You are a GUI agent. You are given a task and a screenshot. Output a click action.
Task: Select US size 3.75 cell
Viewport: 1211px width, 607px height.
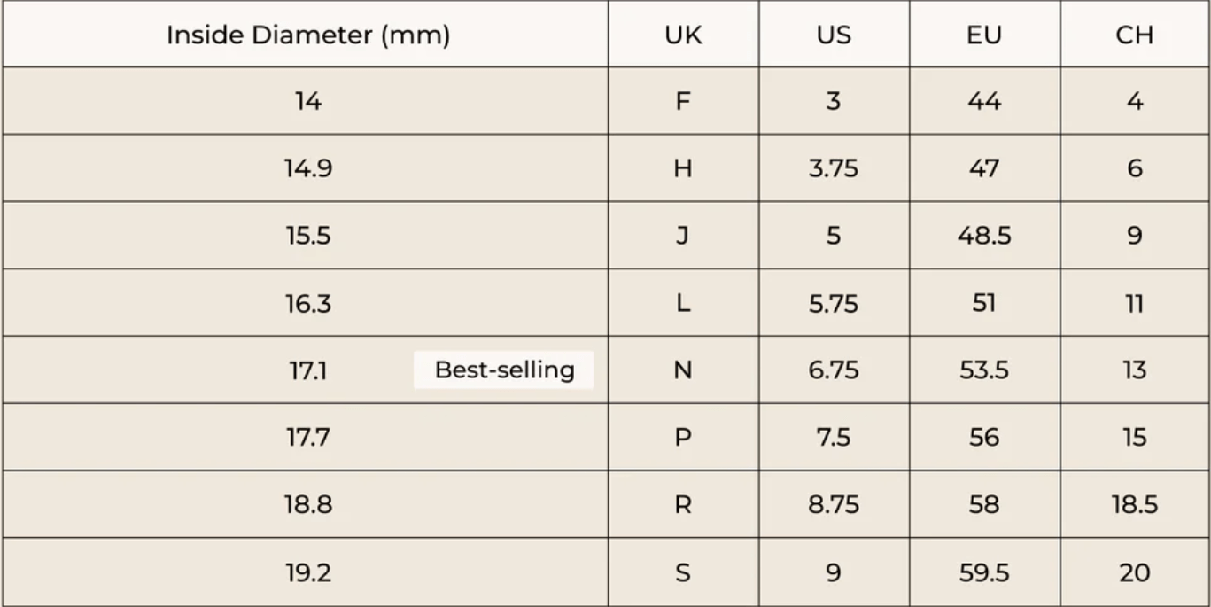[833, 168]
